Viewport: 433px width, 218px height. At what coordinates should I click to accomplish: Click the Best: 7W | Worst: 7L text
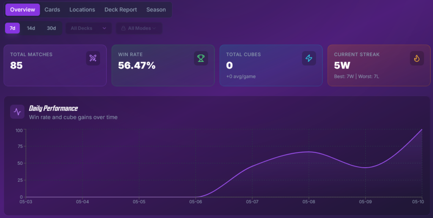pyautogui.click(x=356, y=76)
